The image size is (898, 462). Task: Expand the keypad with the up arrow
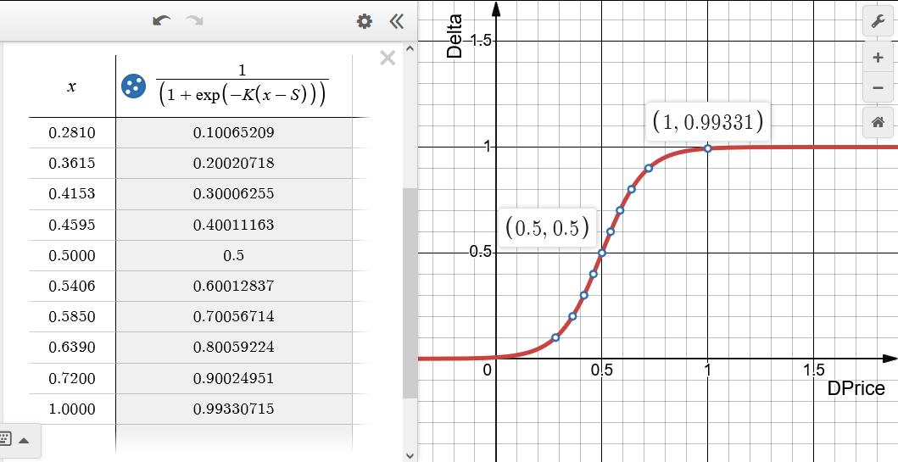click(x=24, y=440)
